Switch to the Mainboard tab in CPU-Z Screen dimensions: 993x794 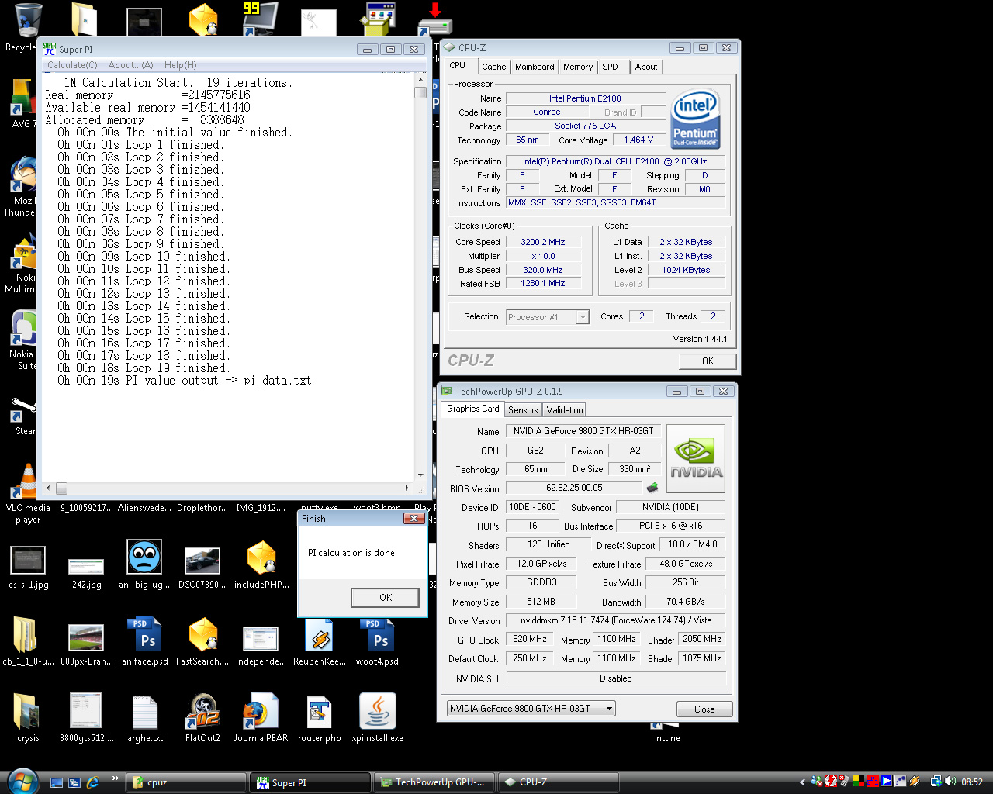pos(535,67)
